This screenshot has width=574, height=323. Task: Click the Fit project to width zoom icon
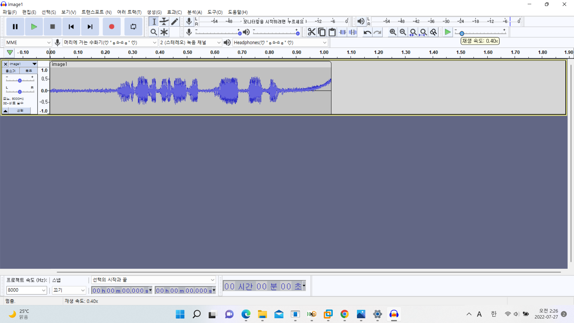point(423,32)
